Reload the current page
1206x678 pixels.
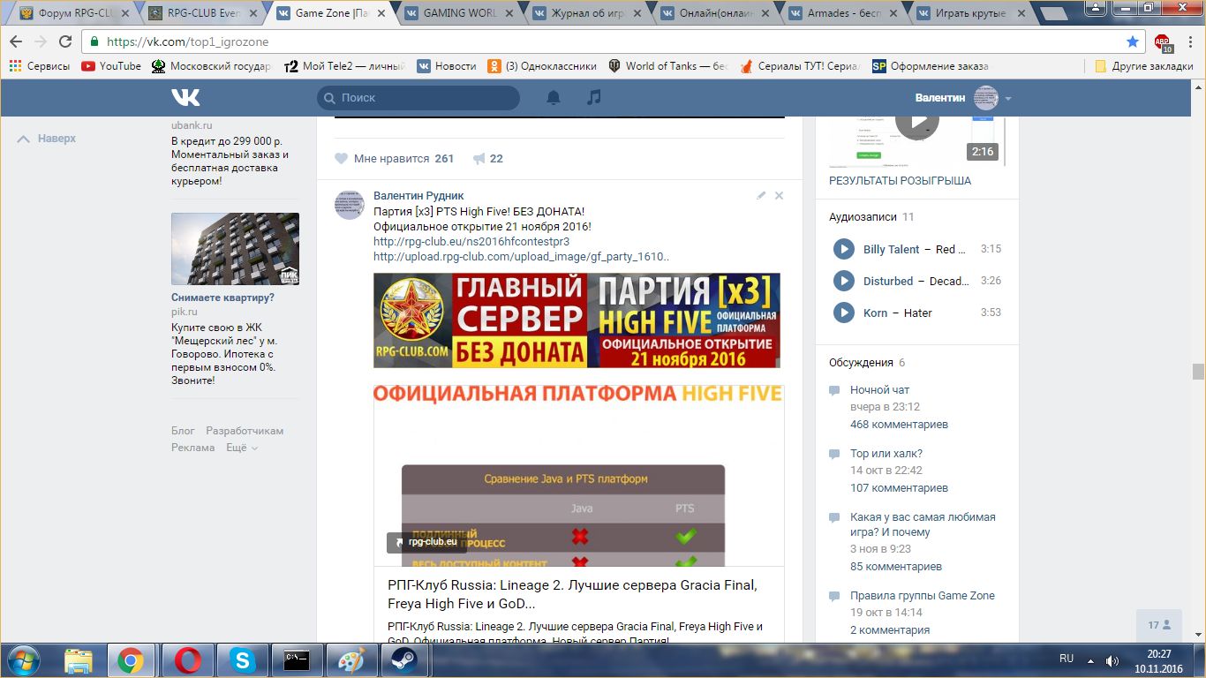pos(65,41)
